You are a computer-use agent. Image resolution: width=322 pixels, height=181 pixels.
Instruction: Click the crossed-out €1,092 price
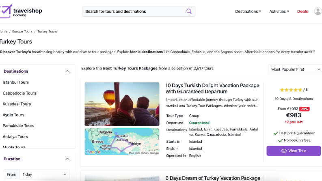pyautogui.click(x=292, y=109)
